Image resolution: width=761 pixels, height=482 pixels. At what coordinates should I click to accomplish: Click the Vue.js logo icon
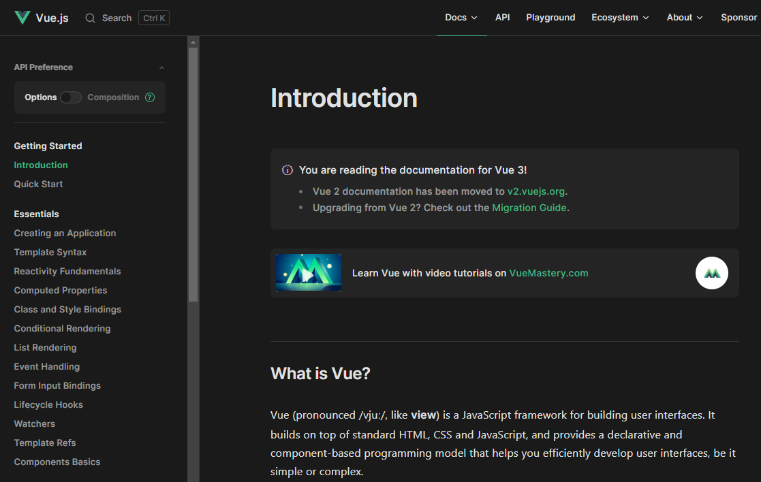[x=22, y=17]
